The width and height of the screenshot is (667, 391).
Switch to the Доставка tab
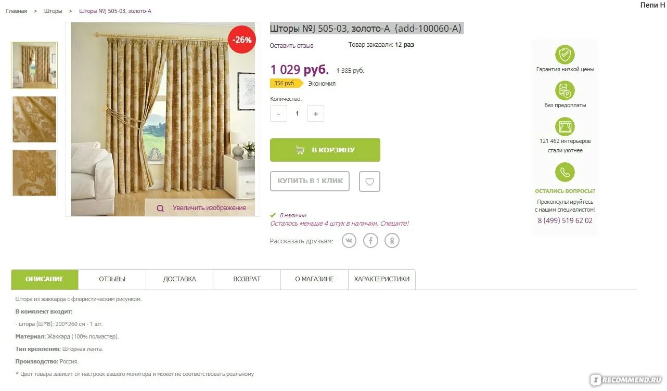(x=179, y=279)
